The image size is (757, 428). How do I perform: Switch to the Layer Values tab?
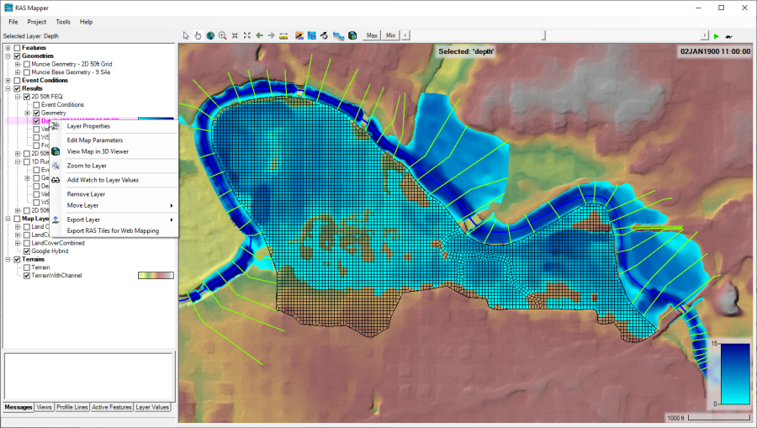(x=152, y=407)
